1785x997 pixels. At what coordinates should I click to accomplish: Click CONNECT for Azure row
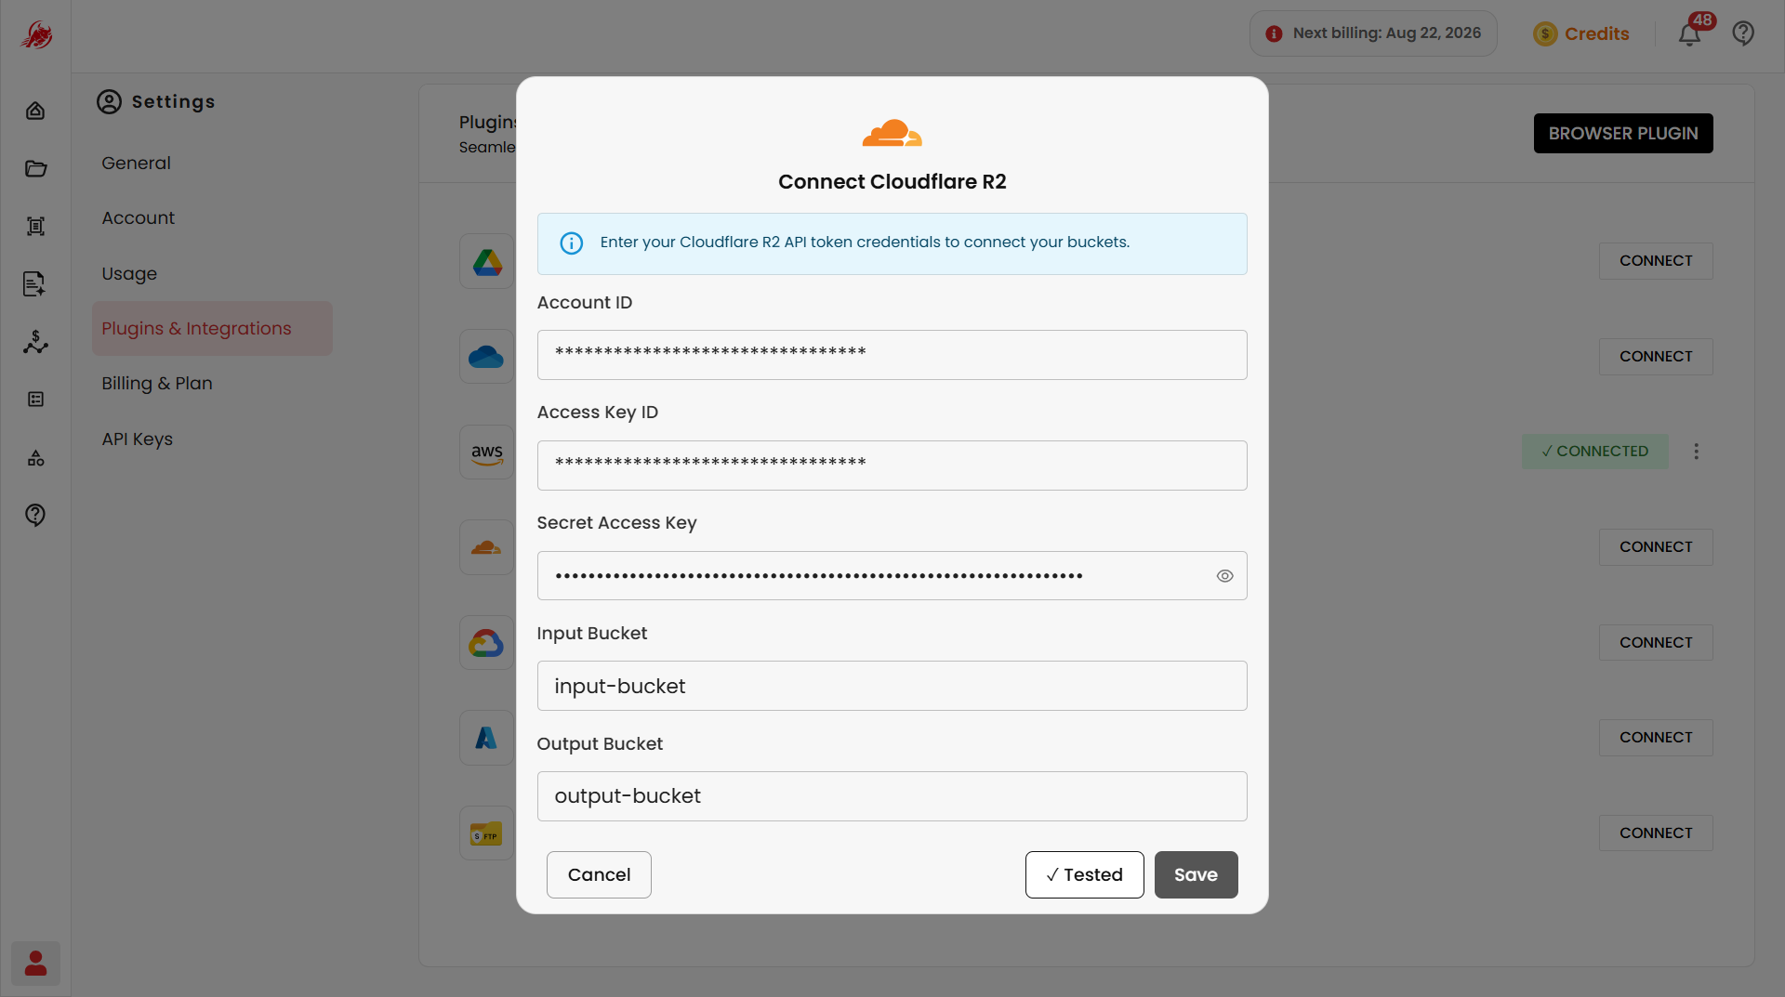click(1656, 738)
